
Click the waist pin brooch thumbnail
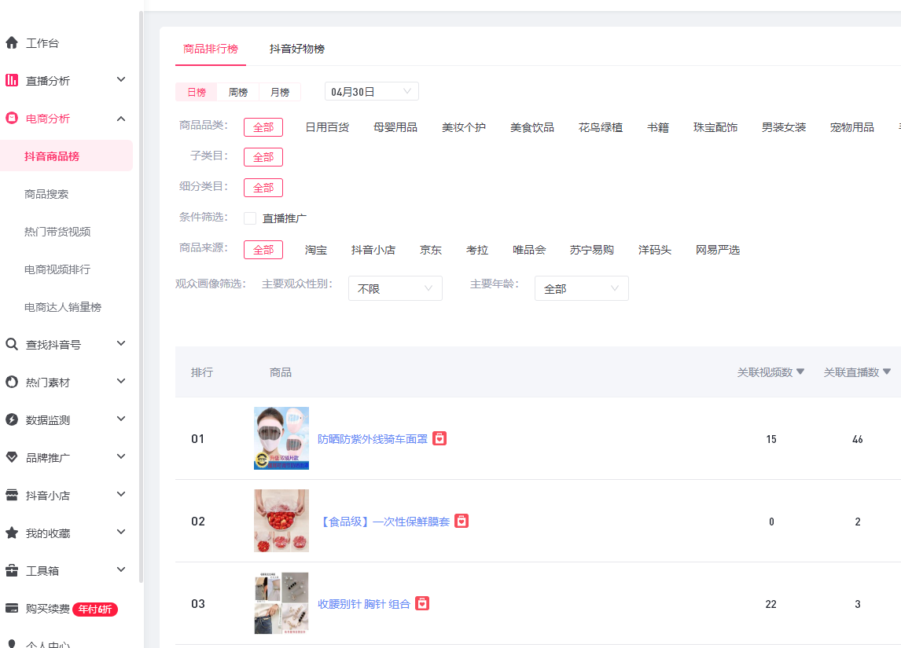tap(281, 603)
